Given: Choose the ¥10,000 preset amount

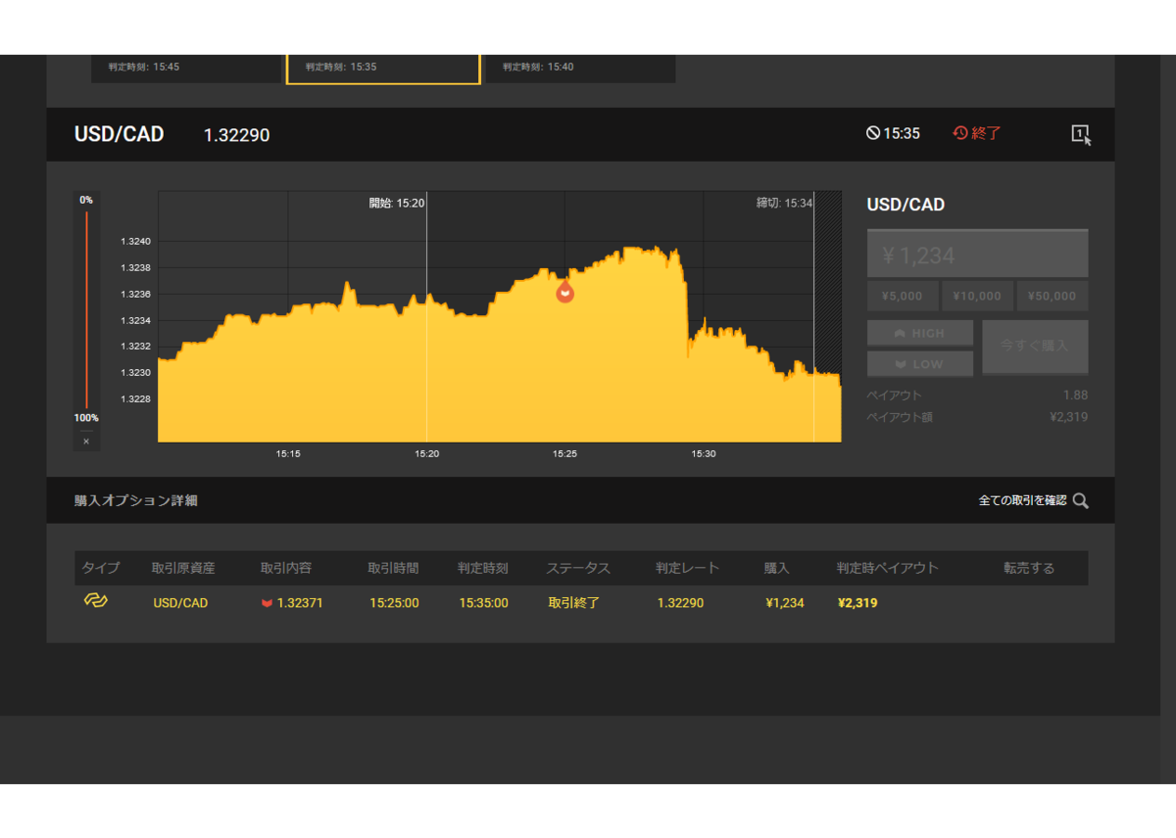Looking at the screenshot, I should (976, 296).
